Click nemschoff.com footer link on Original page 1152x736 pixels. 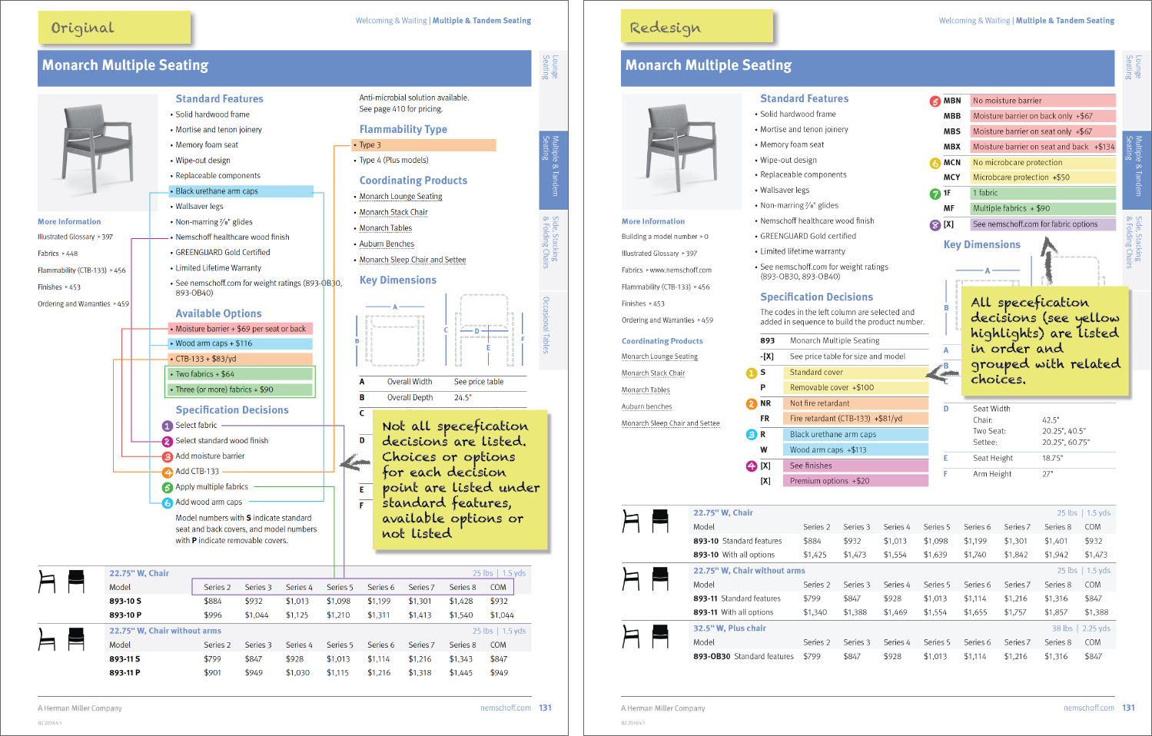(505, 708)
